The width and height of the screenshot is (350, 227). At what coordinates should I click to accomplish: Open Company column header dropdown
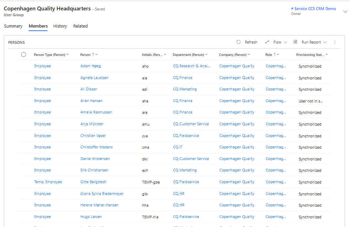pyautogui.click(x=249, y=55)
